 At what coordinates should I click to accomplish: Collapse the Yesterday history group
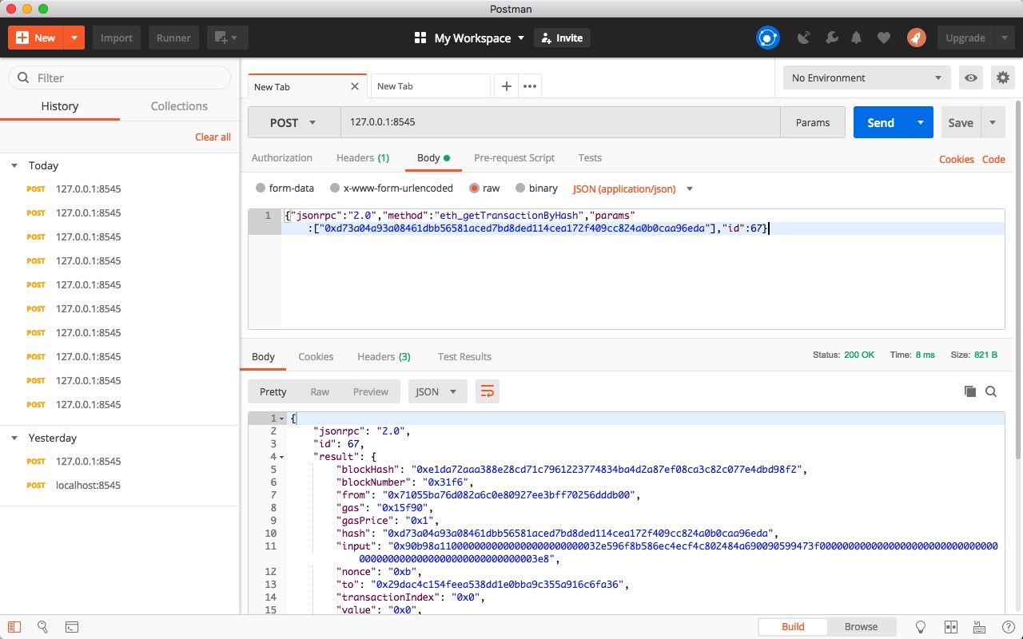(x=14, y=439)
